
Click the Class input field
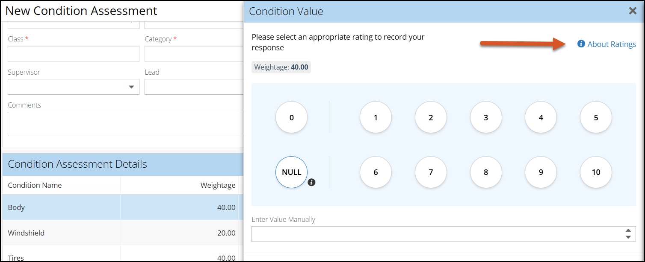point(74,54)
